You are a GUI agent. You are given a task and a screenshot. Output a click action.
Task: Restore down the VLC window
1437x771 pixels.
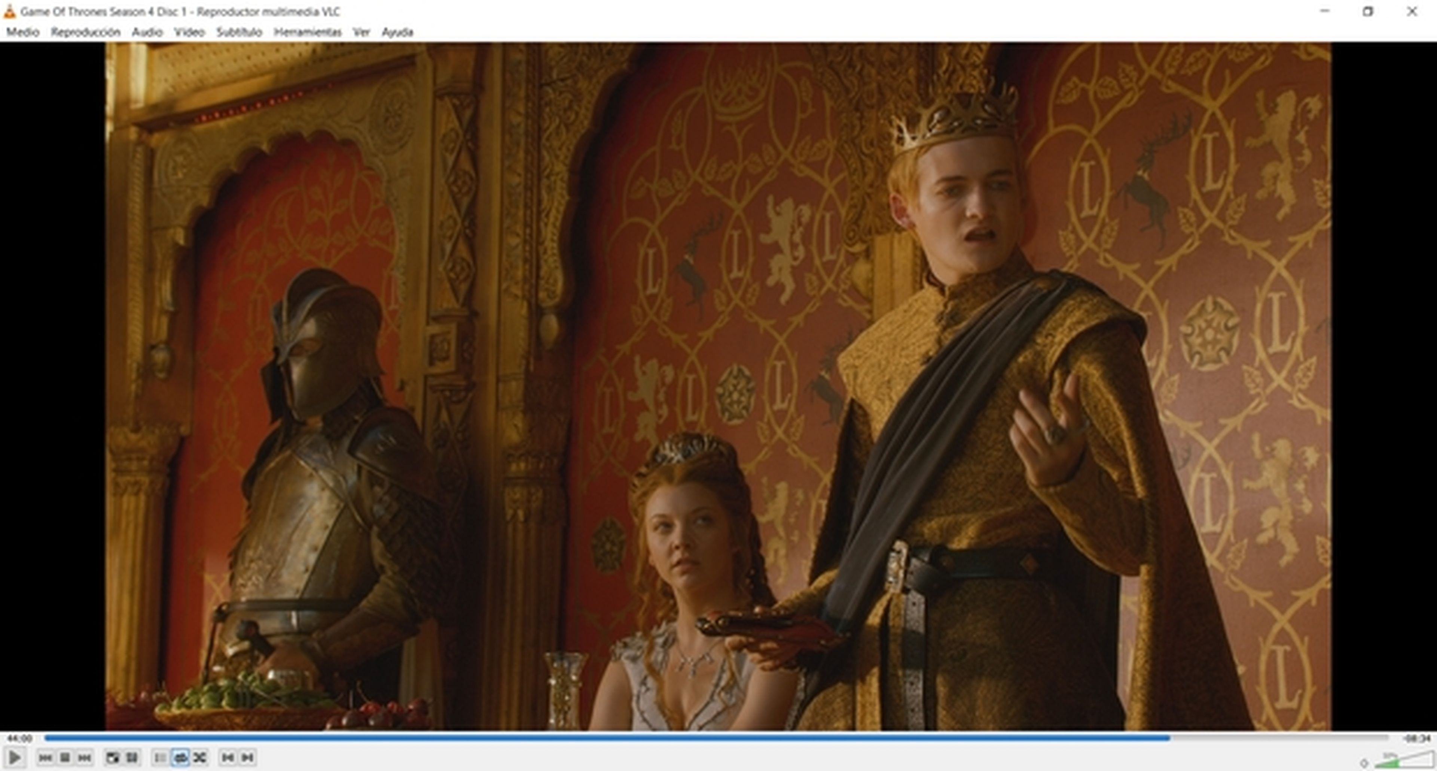(1368, 11)
